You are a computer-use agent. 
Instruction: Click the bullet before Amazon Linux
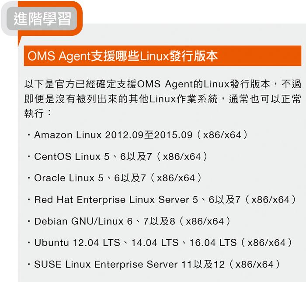tap(29, 135)
